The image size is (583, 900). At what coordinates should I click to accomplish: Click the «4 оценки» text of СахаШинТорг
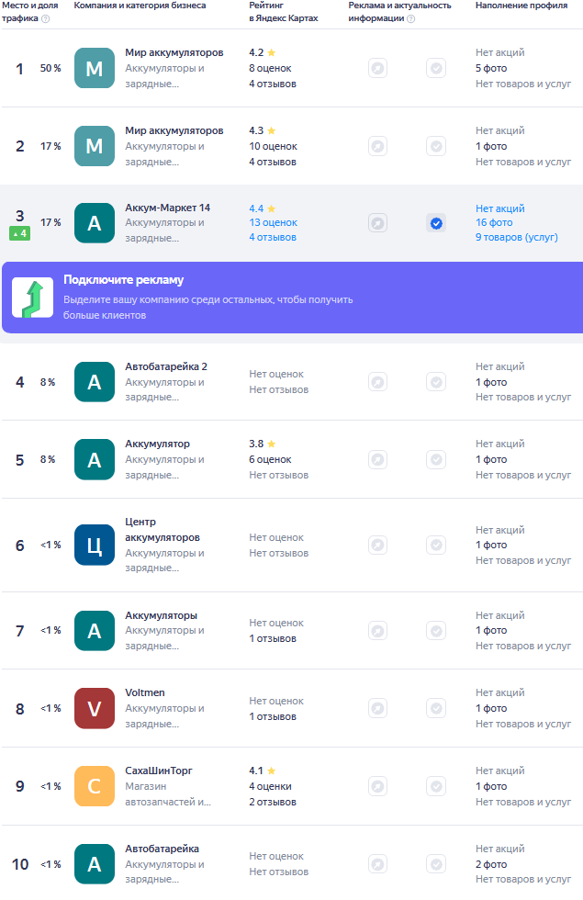coord(270,786)
